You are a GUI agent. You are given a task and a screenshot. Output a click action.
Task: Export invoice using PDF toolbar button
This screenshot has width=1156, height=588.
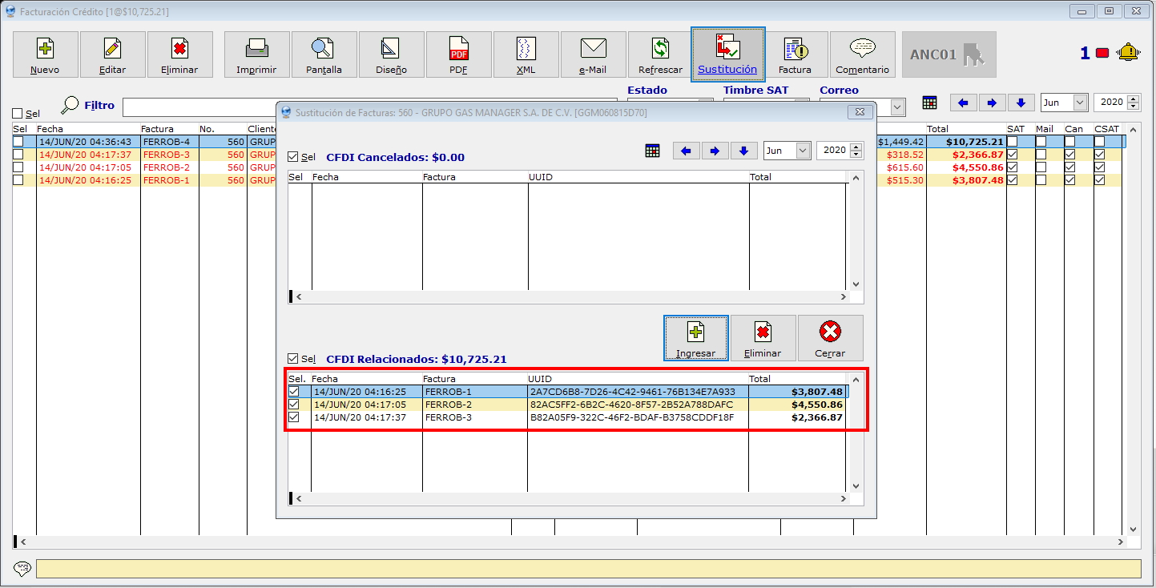click(458, 54)
